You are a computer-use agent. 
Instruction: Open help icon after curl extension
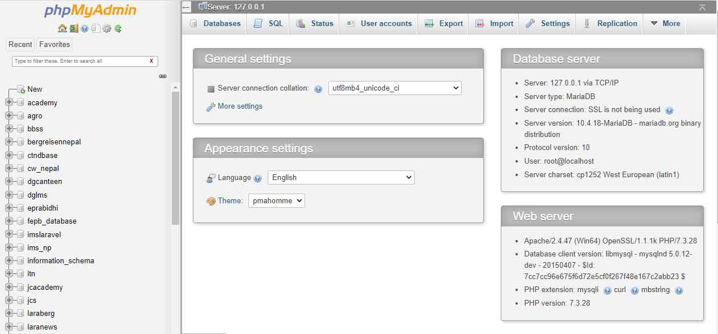[635, 290]
